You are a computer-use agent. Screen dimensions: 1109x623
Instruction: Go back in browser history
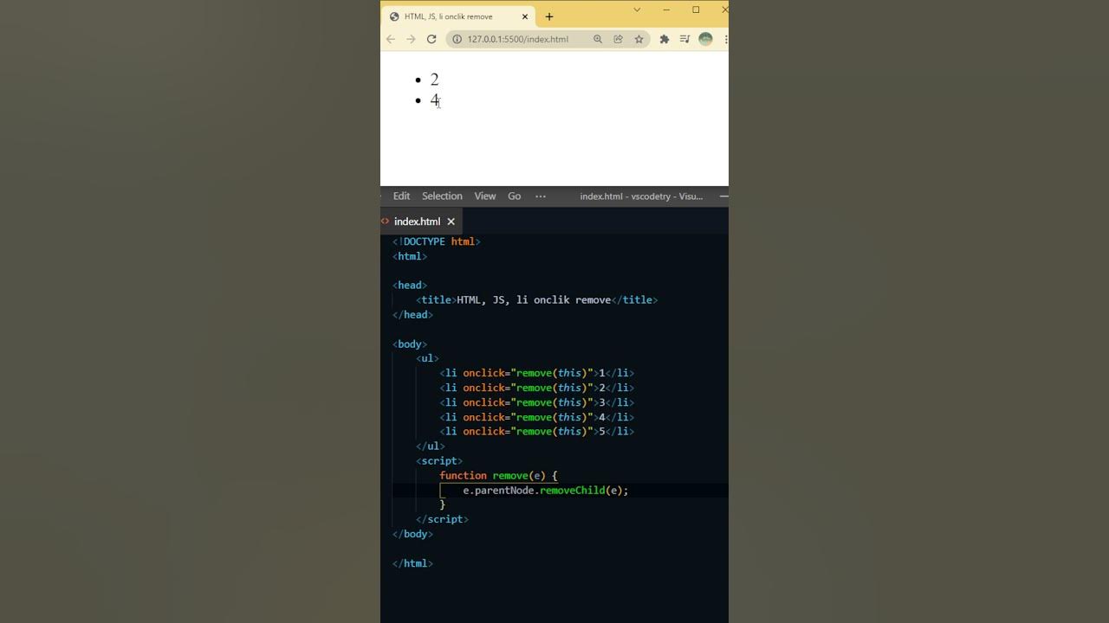(391, 39)
